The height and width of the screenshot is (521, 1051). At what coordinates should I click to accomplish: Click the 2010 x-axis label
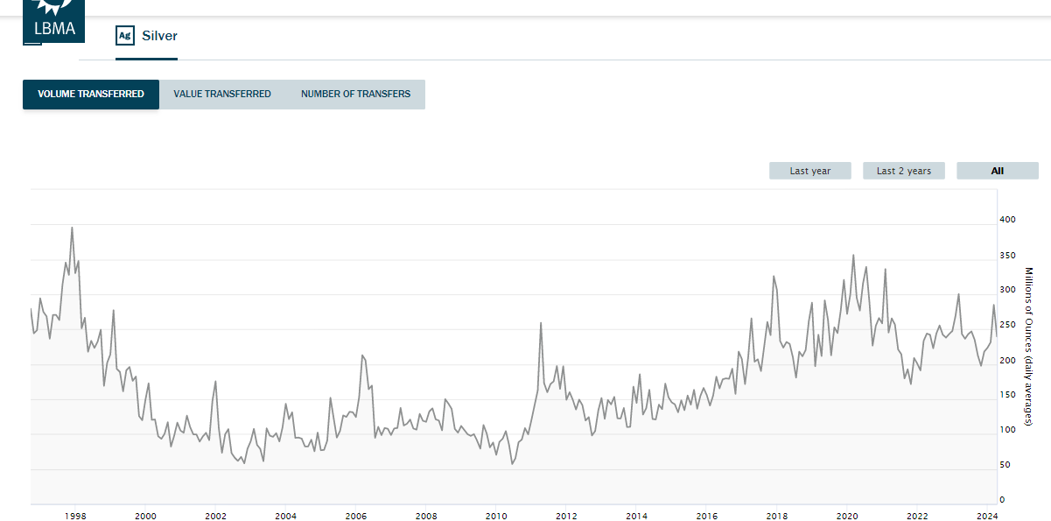496,517
